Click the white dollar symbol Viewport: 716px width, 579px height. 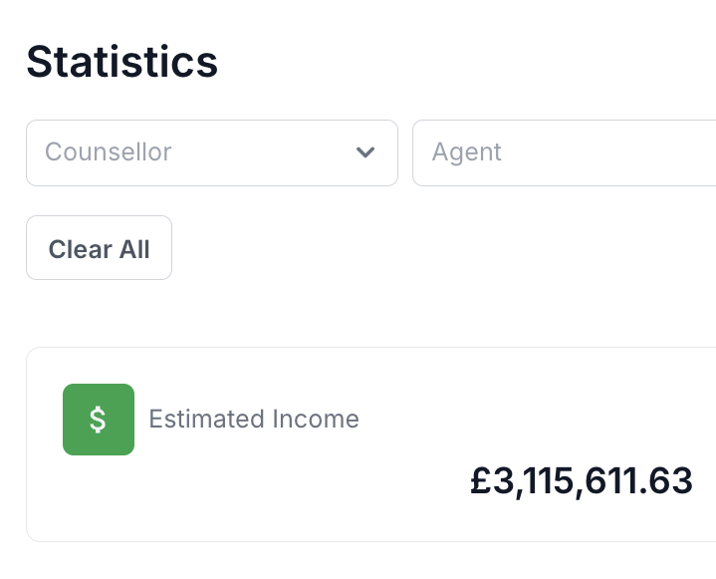(x=98, y=420)
